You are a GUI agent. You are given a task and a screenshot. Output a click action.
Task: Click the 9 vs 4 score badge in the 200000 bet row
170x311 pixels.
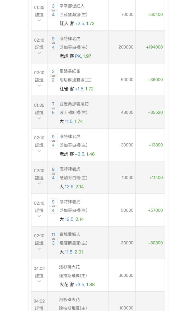click(53, 43)
